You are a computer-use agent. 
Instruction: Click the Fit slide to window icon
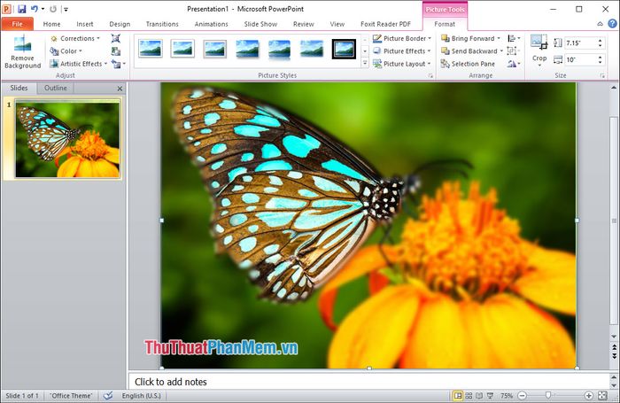point(602,396)
